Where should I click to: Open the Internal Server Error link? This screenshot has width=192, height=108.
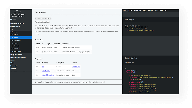pos(48,75)
